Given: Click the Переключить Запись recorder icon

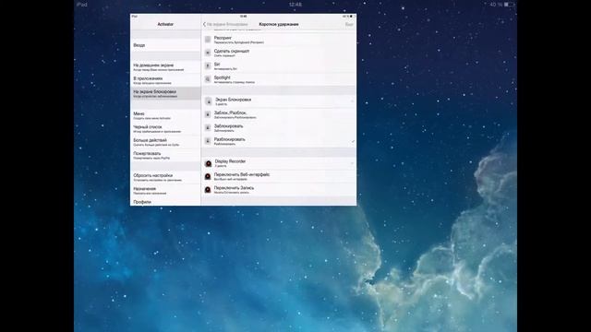Looking at the screenshot, I should pyautogui.click(x=208, y=189).
